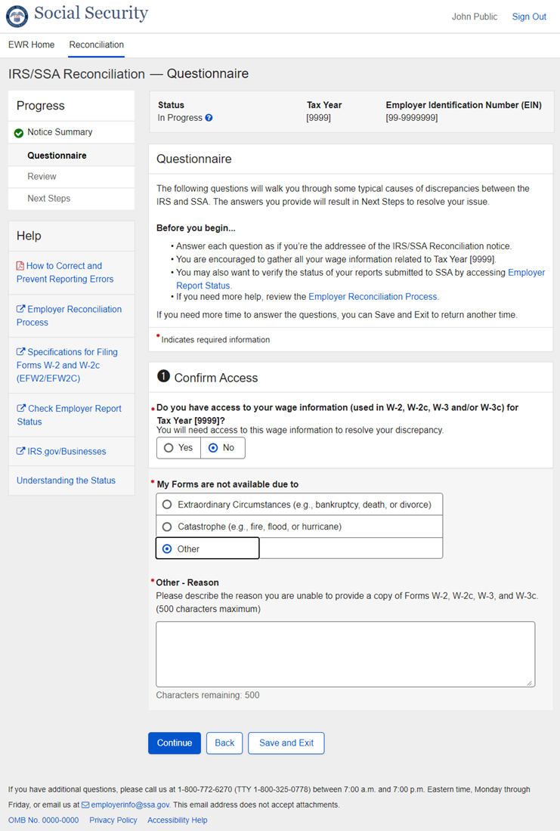The height and width of the screenshot is (831, 560).
Task: Select Yes for wage information access
Action: pos(169,448)
